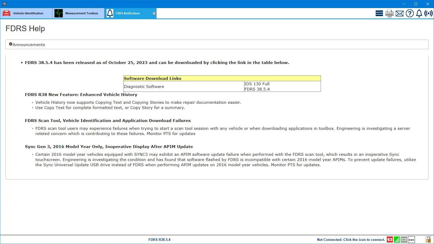Screen dimensions: 434x244
Task: Click the red vehicle connection status icon
Action: point(390,240)
